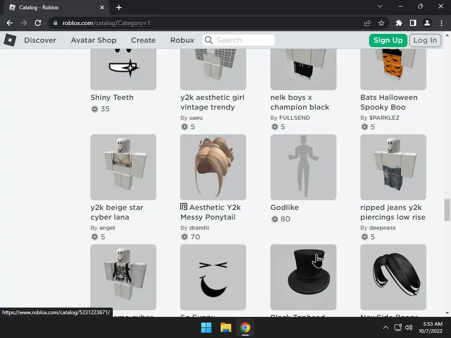Share this page icon
This screenshot has width=451, height=338.
coord(367,23)
